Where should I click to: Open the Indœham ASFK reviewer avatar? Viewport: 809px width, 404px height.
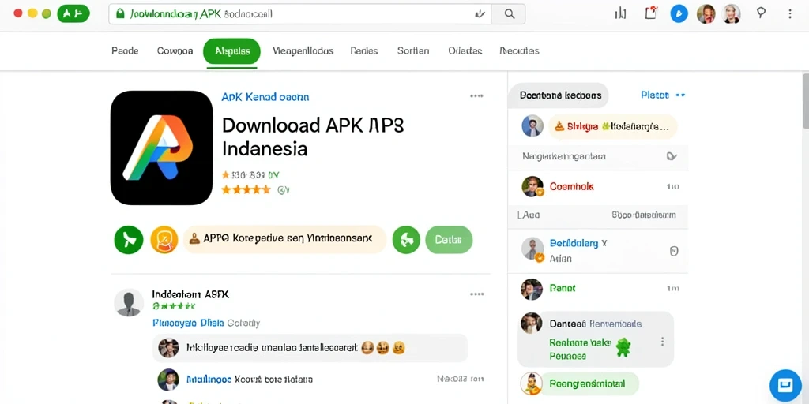[129, 302]
